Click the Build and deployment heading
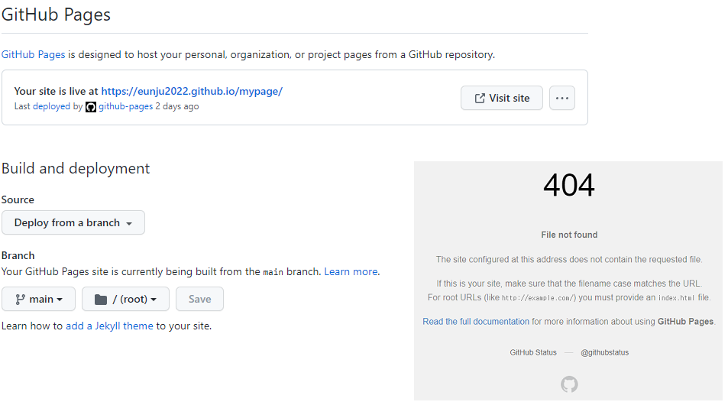 click(x=76, y=168)
